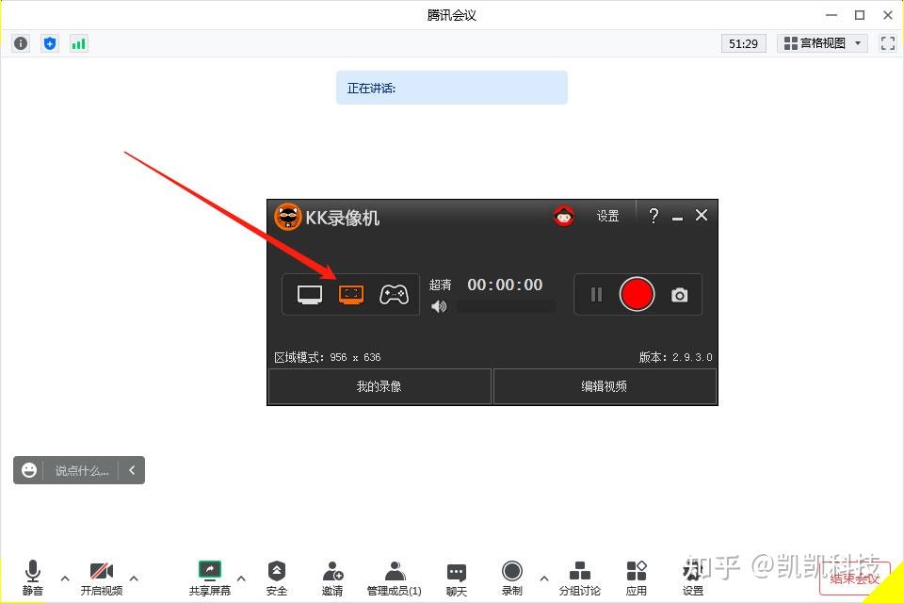Click the 说点什么 chat input field
Image resolution: width=904 pixels, height=603 pixels.
(85, 470)
